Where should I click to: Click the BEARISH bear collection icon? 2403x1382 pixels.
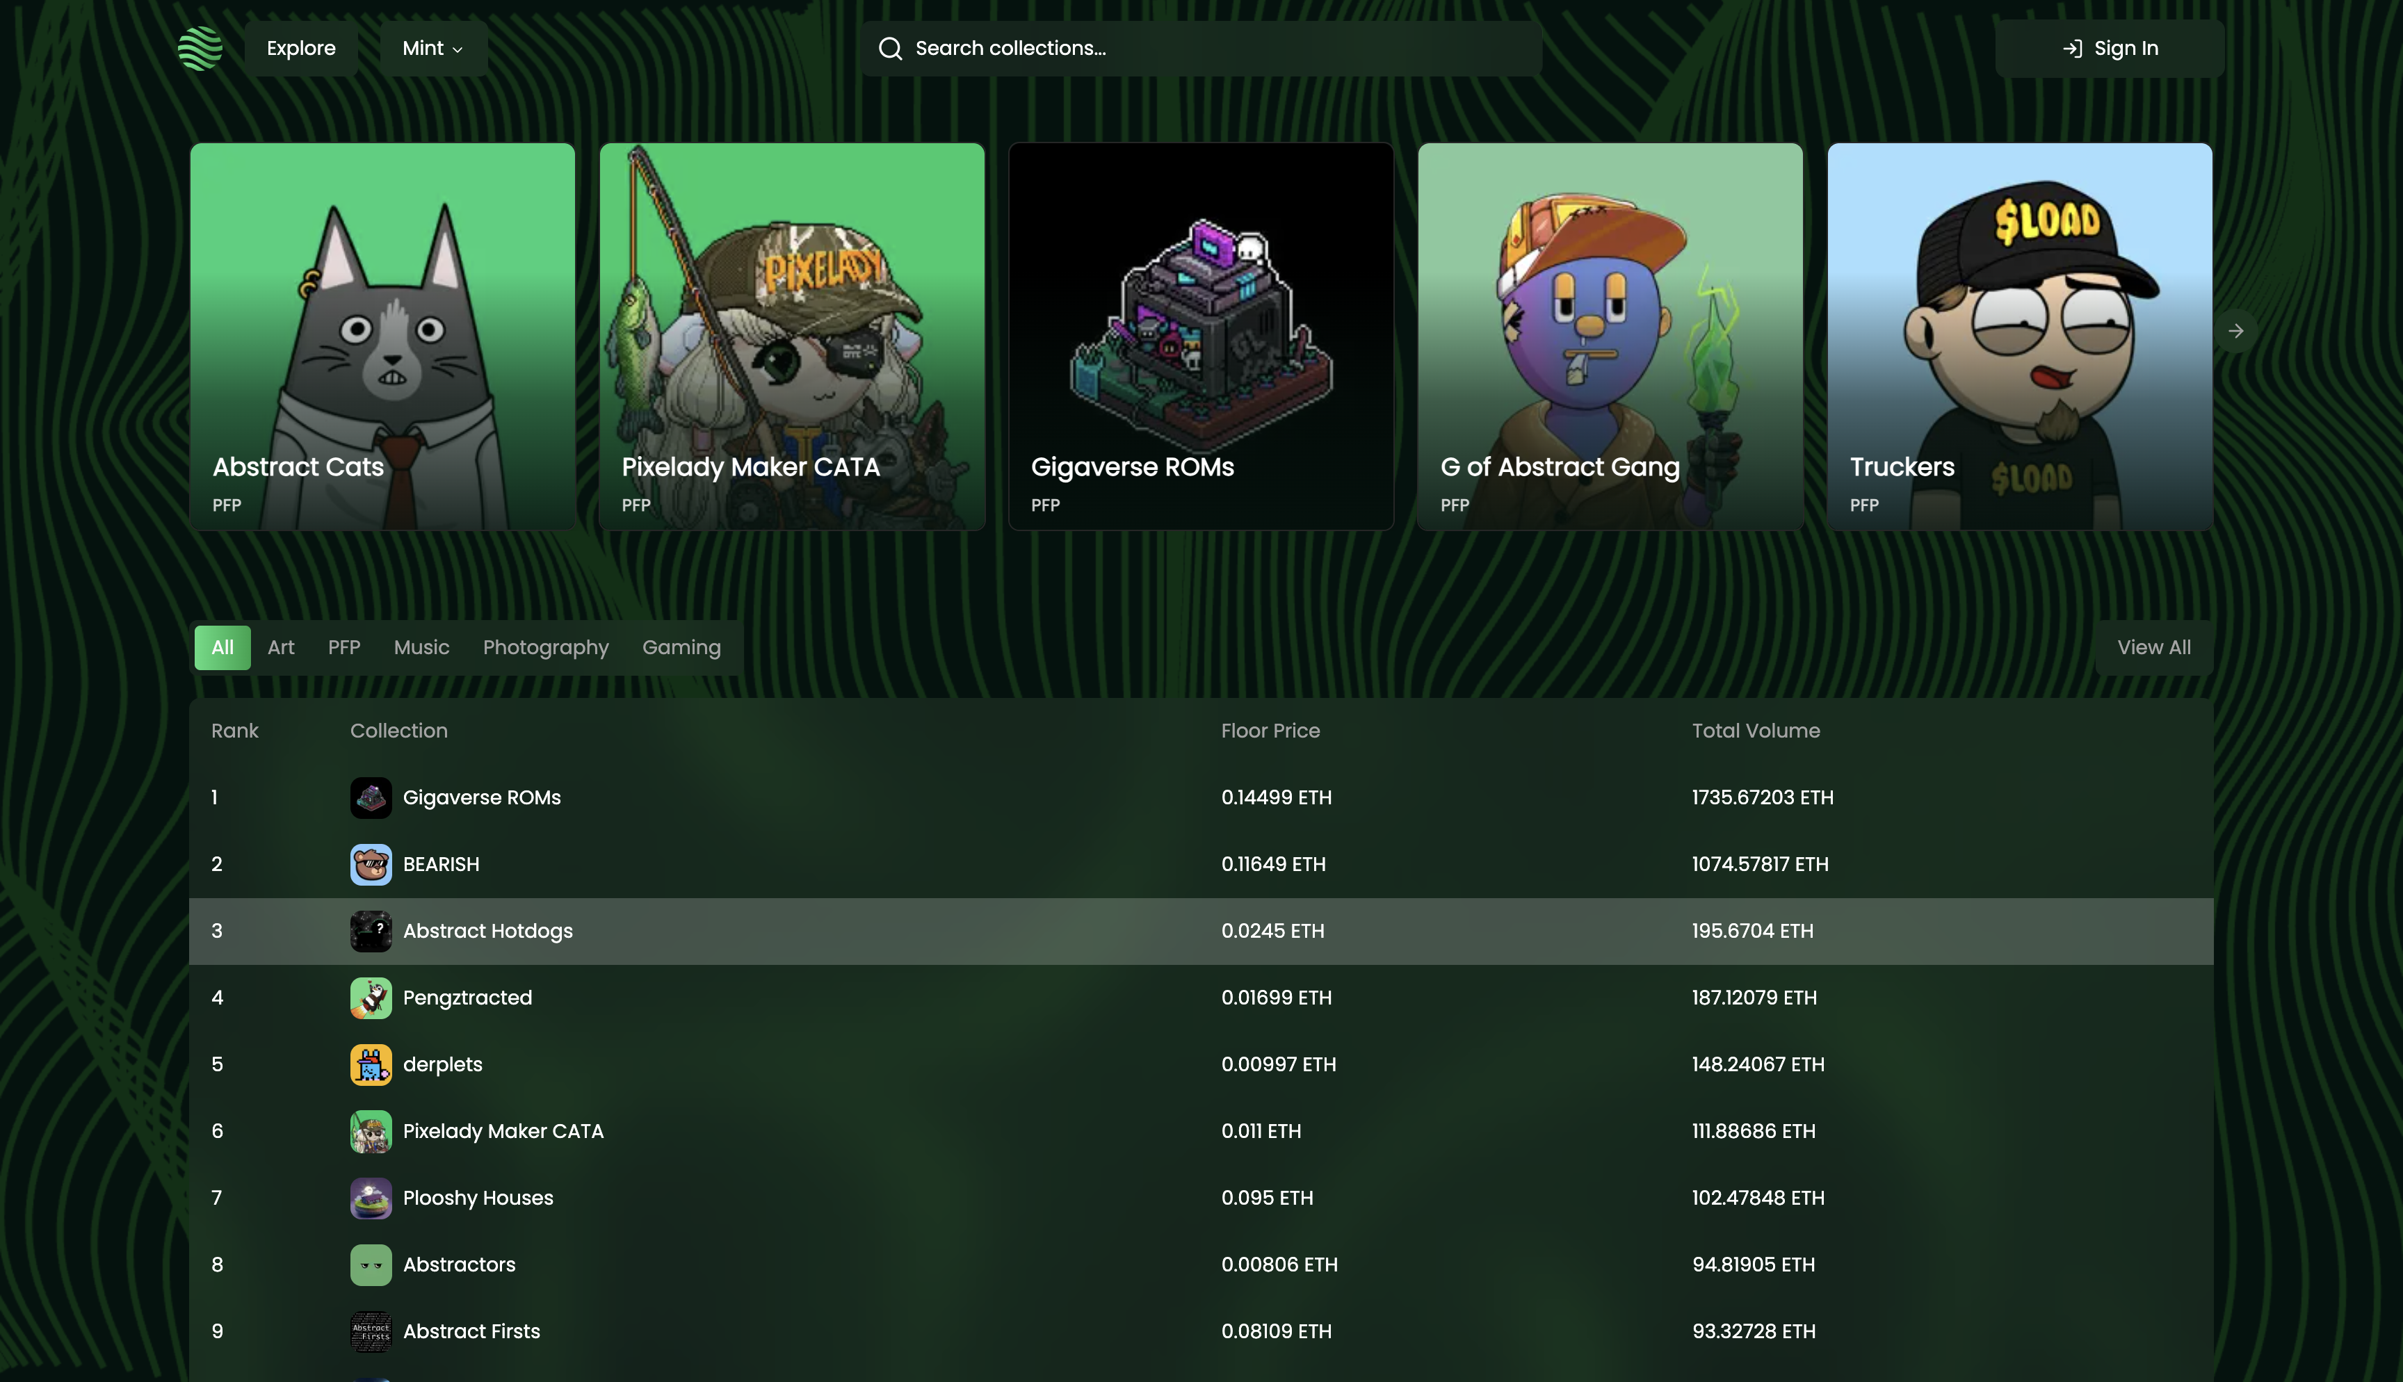[x=370, y=865]
